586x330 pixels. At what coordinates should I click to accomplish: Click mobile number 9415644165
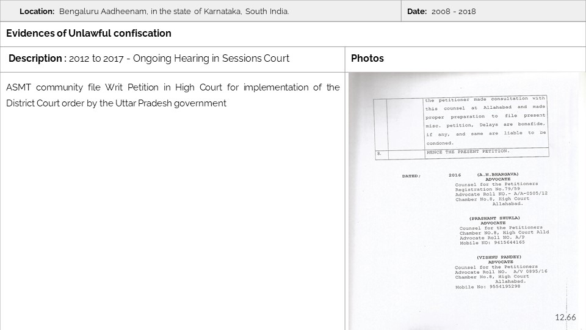pyautogui.click(x=492, y=243)
